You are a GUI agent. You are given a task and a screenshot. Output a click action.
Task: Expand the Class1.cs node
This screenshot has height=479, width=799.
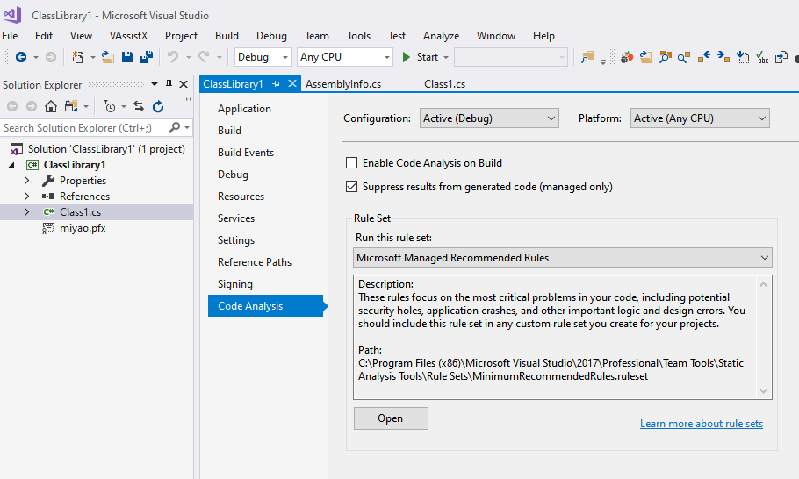tap(26, 211)
